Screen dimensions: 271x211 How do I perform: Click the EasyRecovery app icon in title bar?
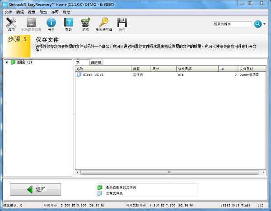coord(5,5)
